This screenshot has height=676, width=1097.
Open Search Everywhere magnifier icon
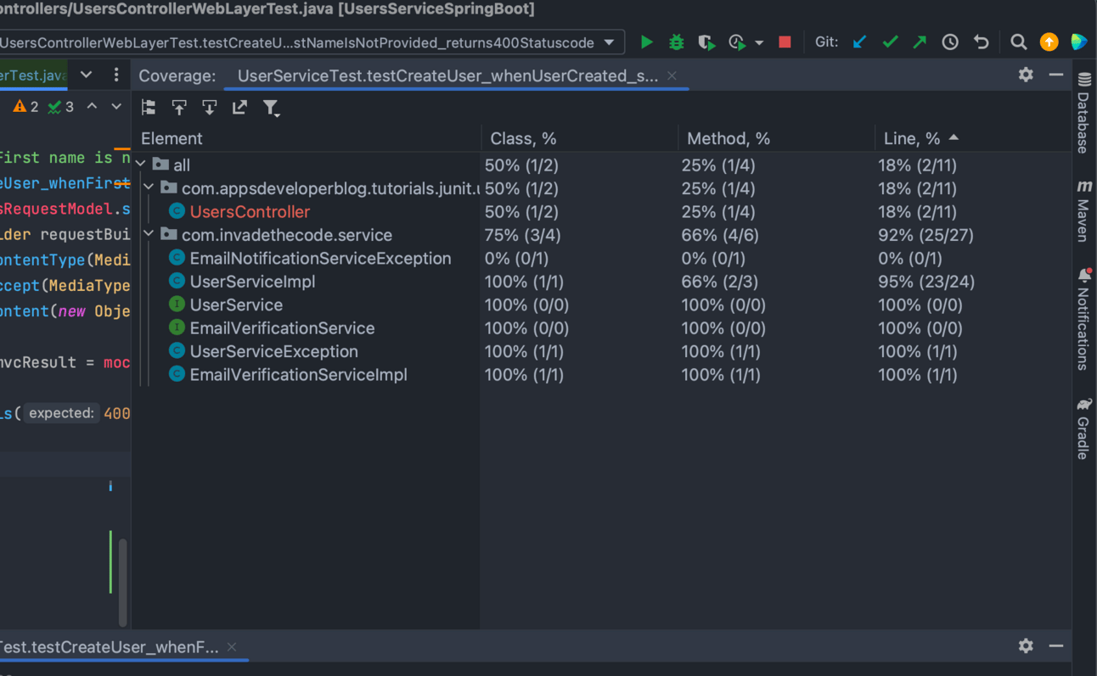pyautogui.click(x=1018, y=42)
